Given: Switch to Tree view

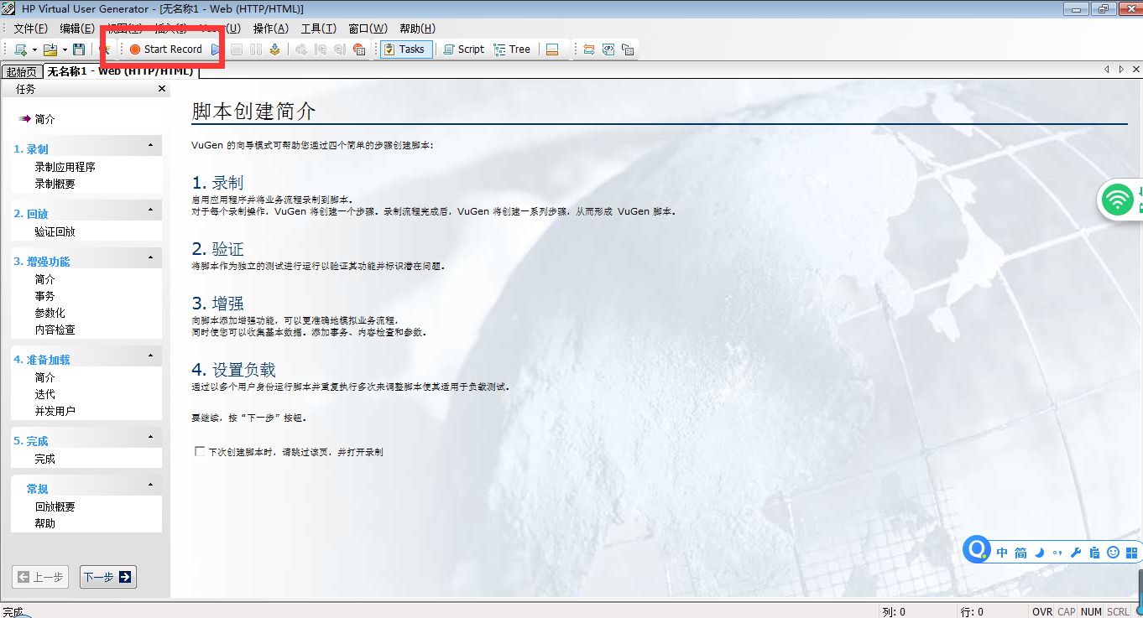Looking at the screenshot, I should 513,49.
